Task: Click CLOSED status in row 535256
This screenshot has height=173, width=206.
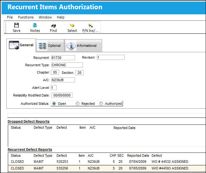Action: click(17, 168)
